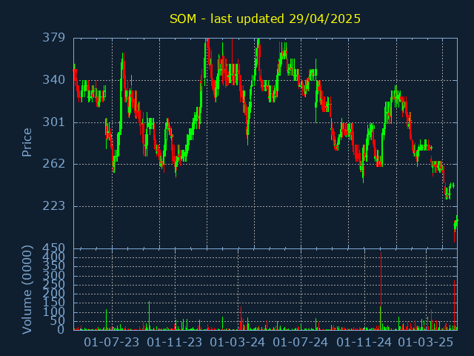The height and width of the screenshot is (356, 474).
Task: Click the 01-07-23 date label
Action: click(112, 343)
